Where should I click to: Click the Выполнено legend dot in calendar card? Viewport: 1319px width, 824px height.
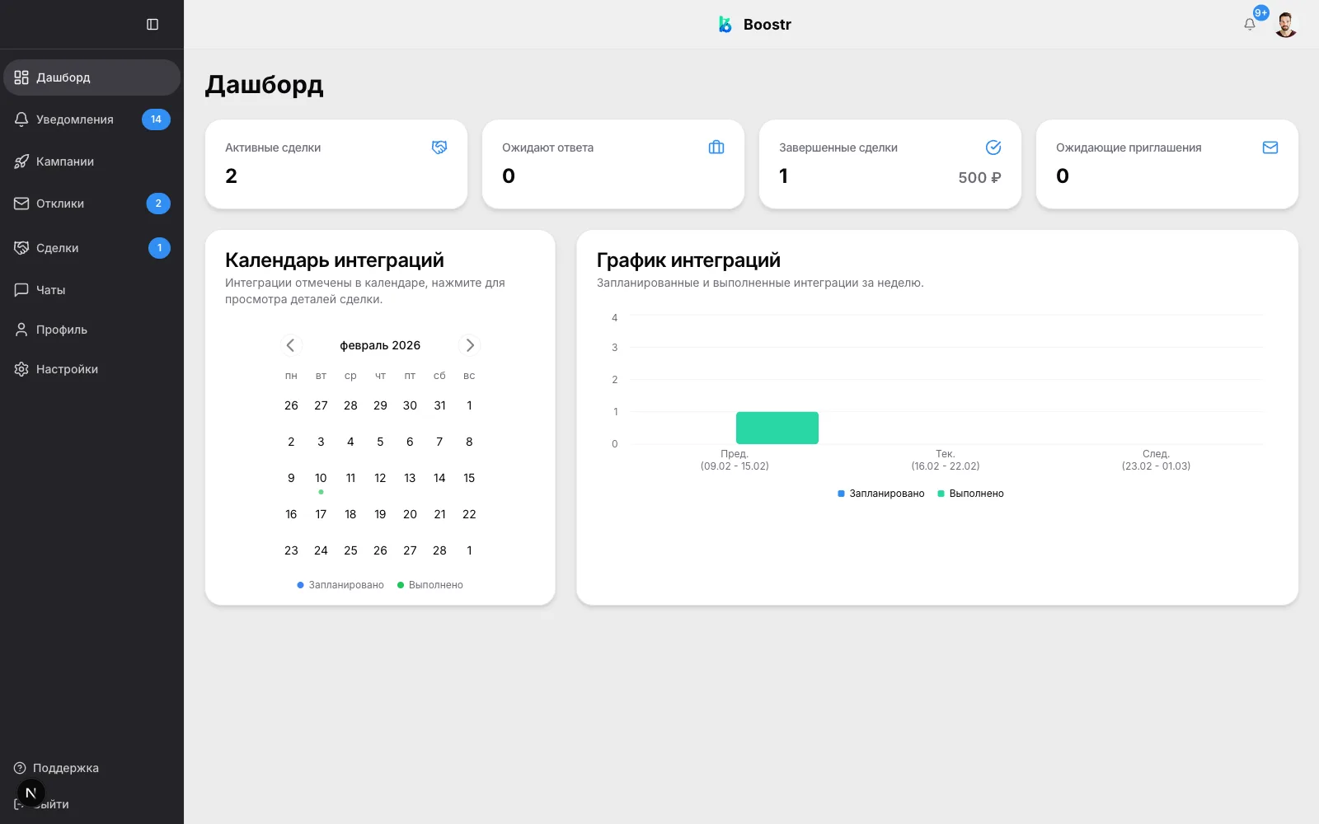[x=401, y=585]
